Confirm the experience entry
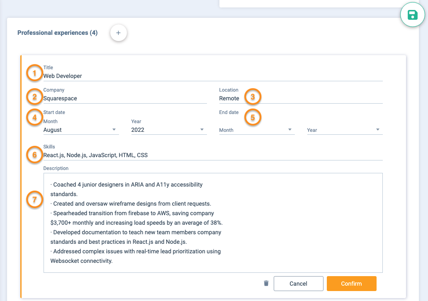 (x=351, y=284)
